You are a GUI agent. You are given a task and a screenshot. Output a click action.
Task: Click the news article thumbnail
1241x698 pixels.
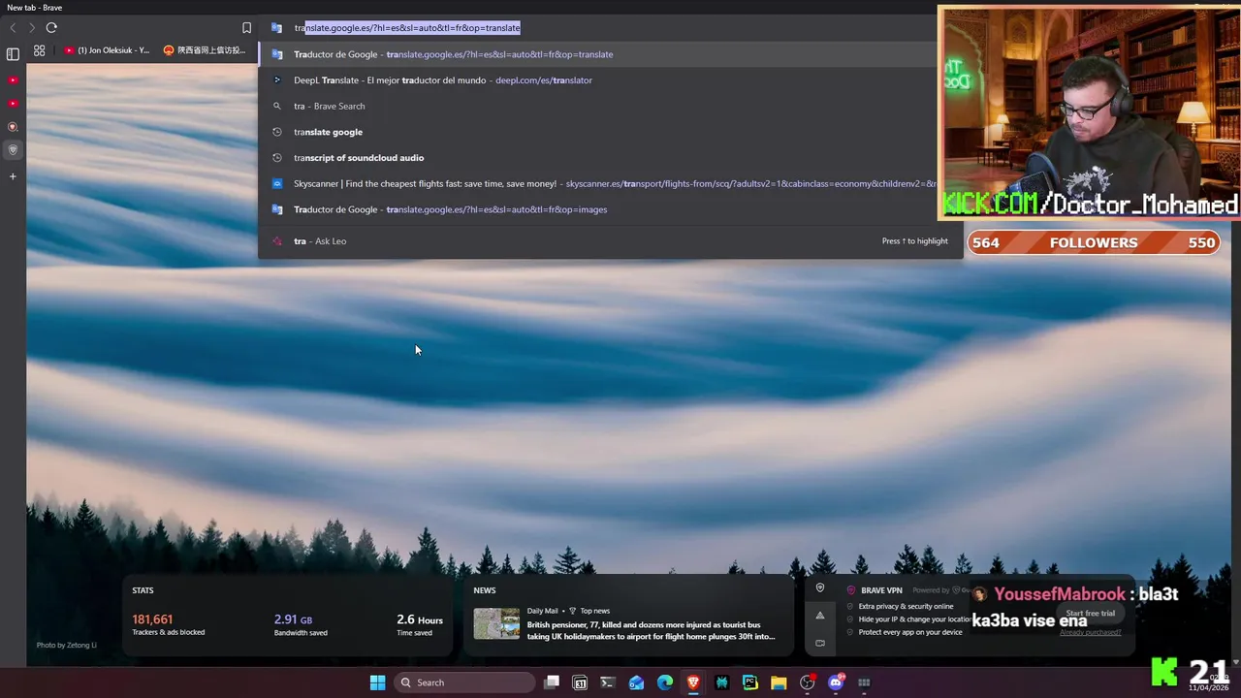click(496, 623)
